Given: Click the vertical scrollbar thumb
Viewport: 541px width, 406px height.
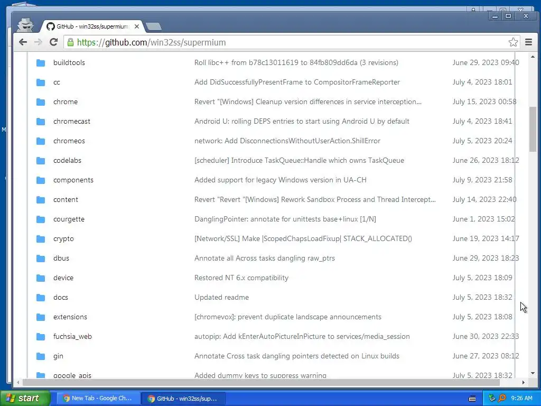Looking at the screenshot, I should [533, 129].
